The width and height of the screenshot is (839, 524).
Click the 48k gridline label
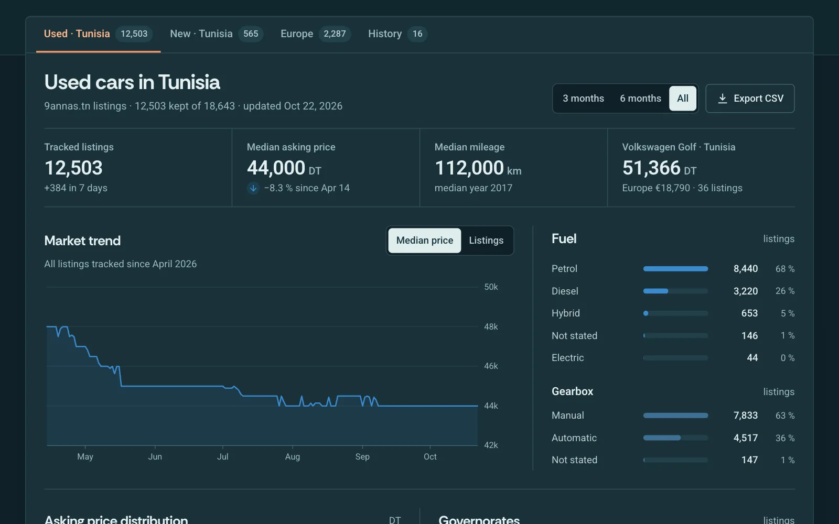491,326
